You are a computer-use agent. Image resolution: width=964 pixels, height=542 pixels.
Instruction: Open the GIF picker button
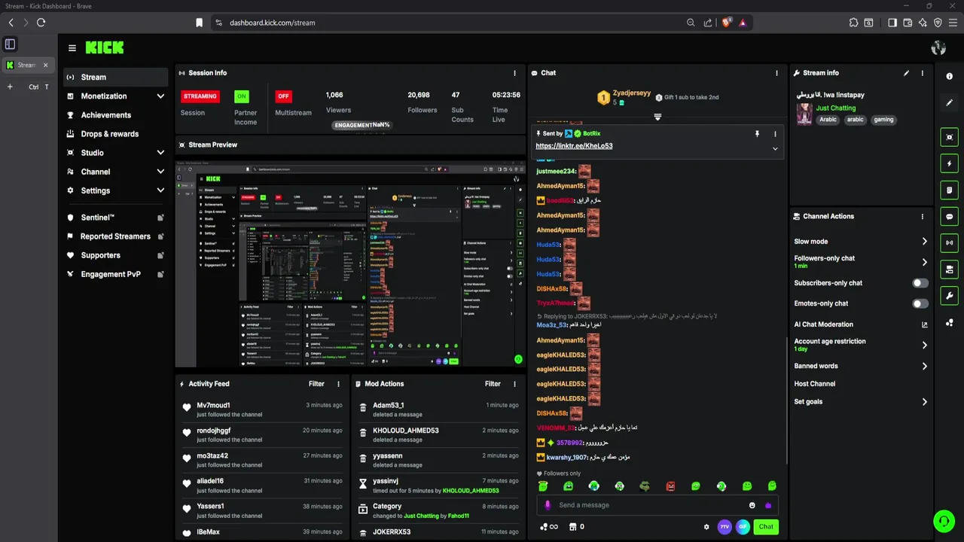743,527
